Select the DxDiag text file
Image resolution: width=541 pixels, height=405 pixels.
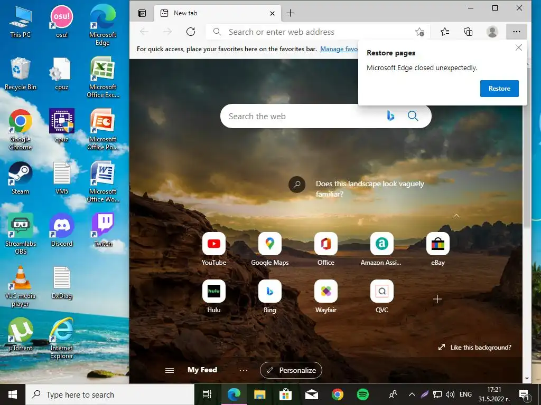[x=62, y=283]
